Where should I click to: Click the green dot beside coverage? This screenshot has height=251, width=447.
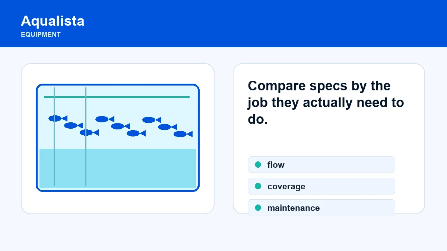point(258,186)
